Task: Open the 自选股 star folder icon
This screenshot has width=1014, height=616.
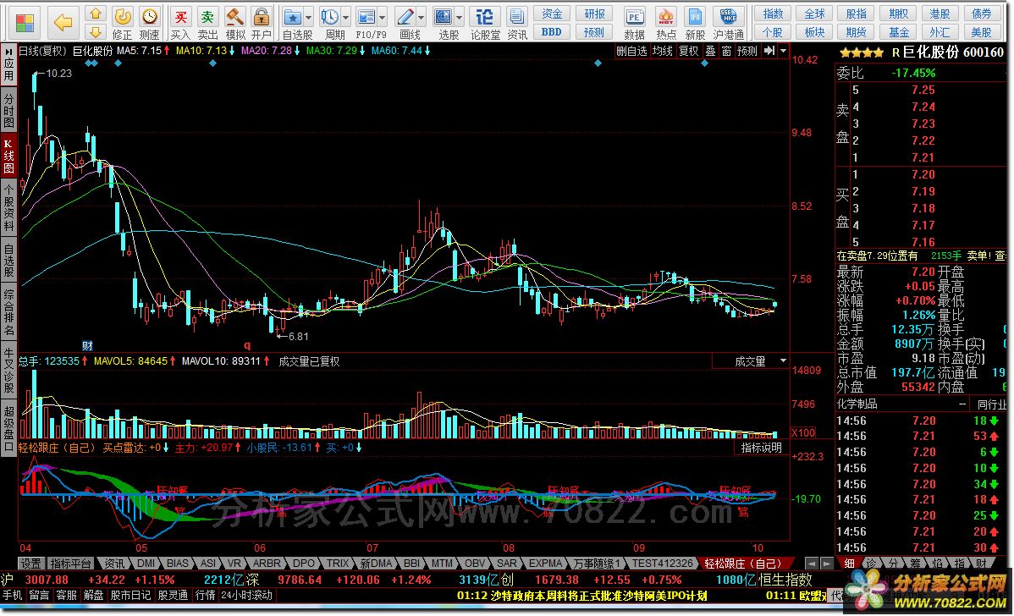Action: coord(292,16)
